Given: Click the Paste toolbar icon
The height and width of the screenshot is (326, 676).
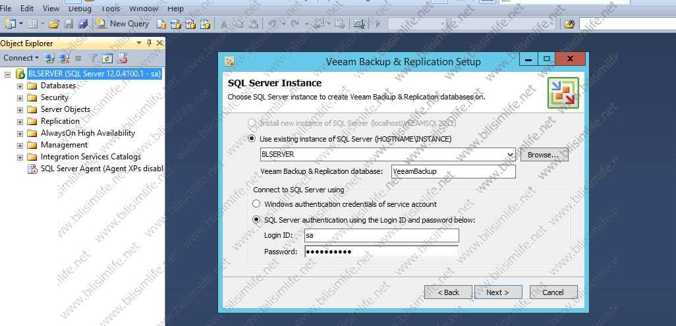Looking at the screenshot, I should coord(253,24).
